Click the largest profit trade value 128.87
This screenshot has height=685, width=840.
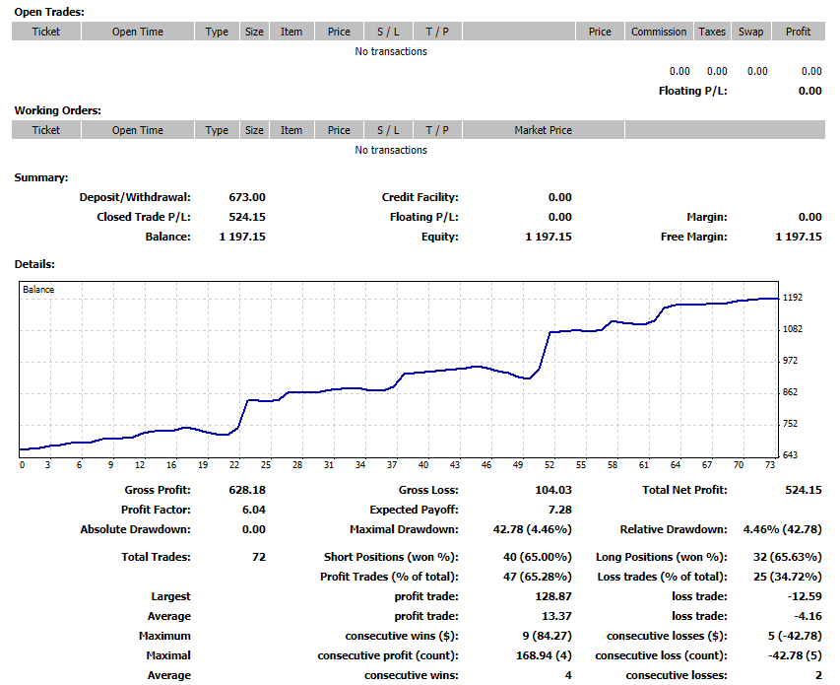[549, 596]
